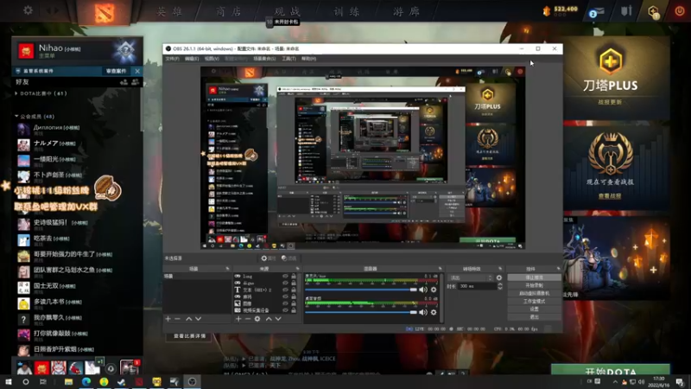Toggle visibility of the digua source

(x=285, y=284)
